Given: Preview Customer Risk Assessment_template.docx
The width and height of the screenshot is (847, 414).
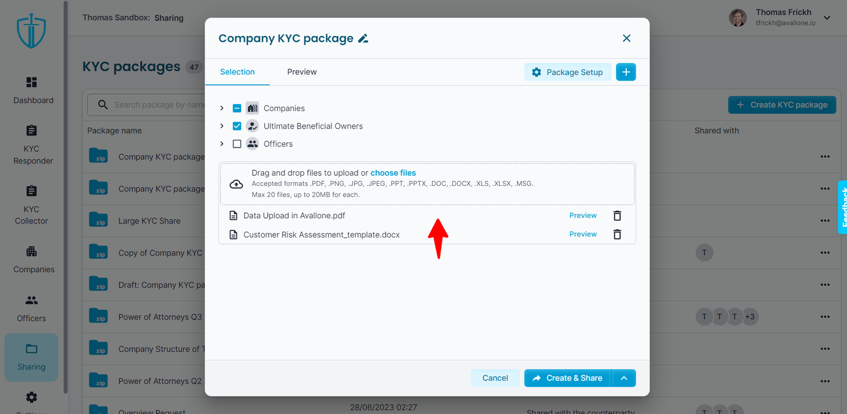Looking at the screenshot, I should [x=583, y=234].
